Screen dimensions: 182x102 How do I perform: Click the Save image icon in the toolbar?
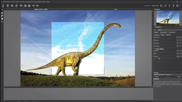click(12, 6)
